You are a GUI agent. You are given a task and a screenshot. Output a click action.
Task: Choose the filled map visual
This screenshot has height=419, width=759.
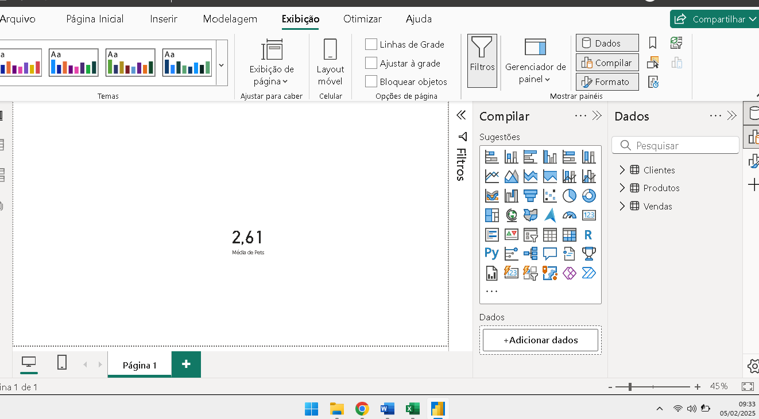pyautogui.click(x=530, y=215)
